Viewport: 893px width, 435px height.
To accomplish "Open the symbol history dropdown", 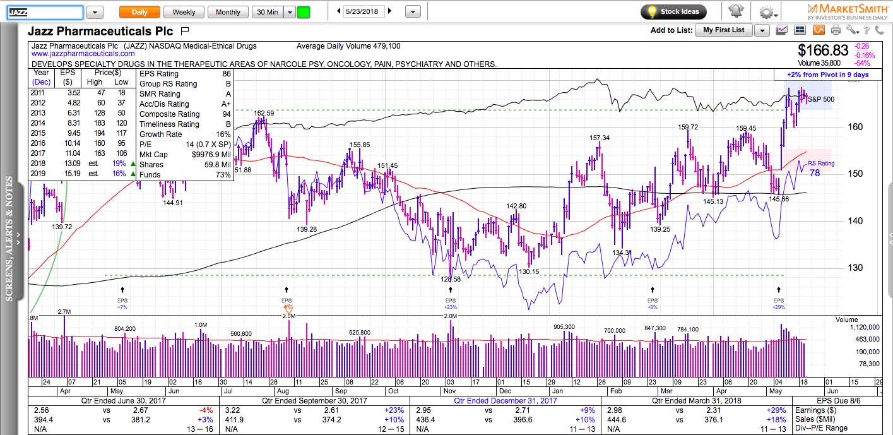I will 95,12.
